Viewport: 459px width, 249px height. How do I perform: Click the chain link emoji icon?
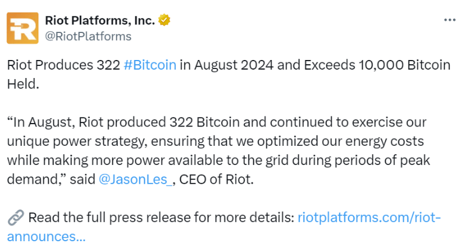pyautogui.click(x=16, y=217)
